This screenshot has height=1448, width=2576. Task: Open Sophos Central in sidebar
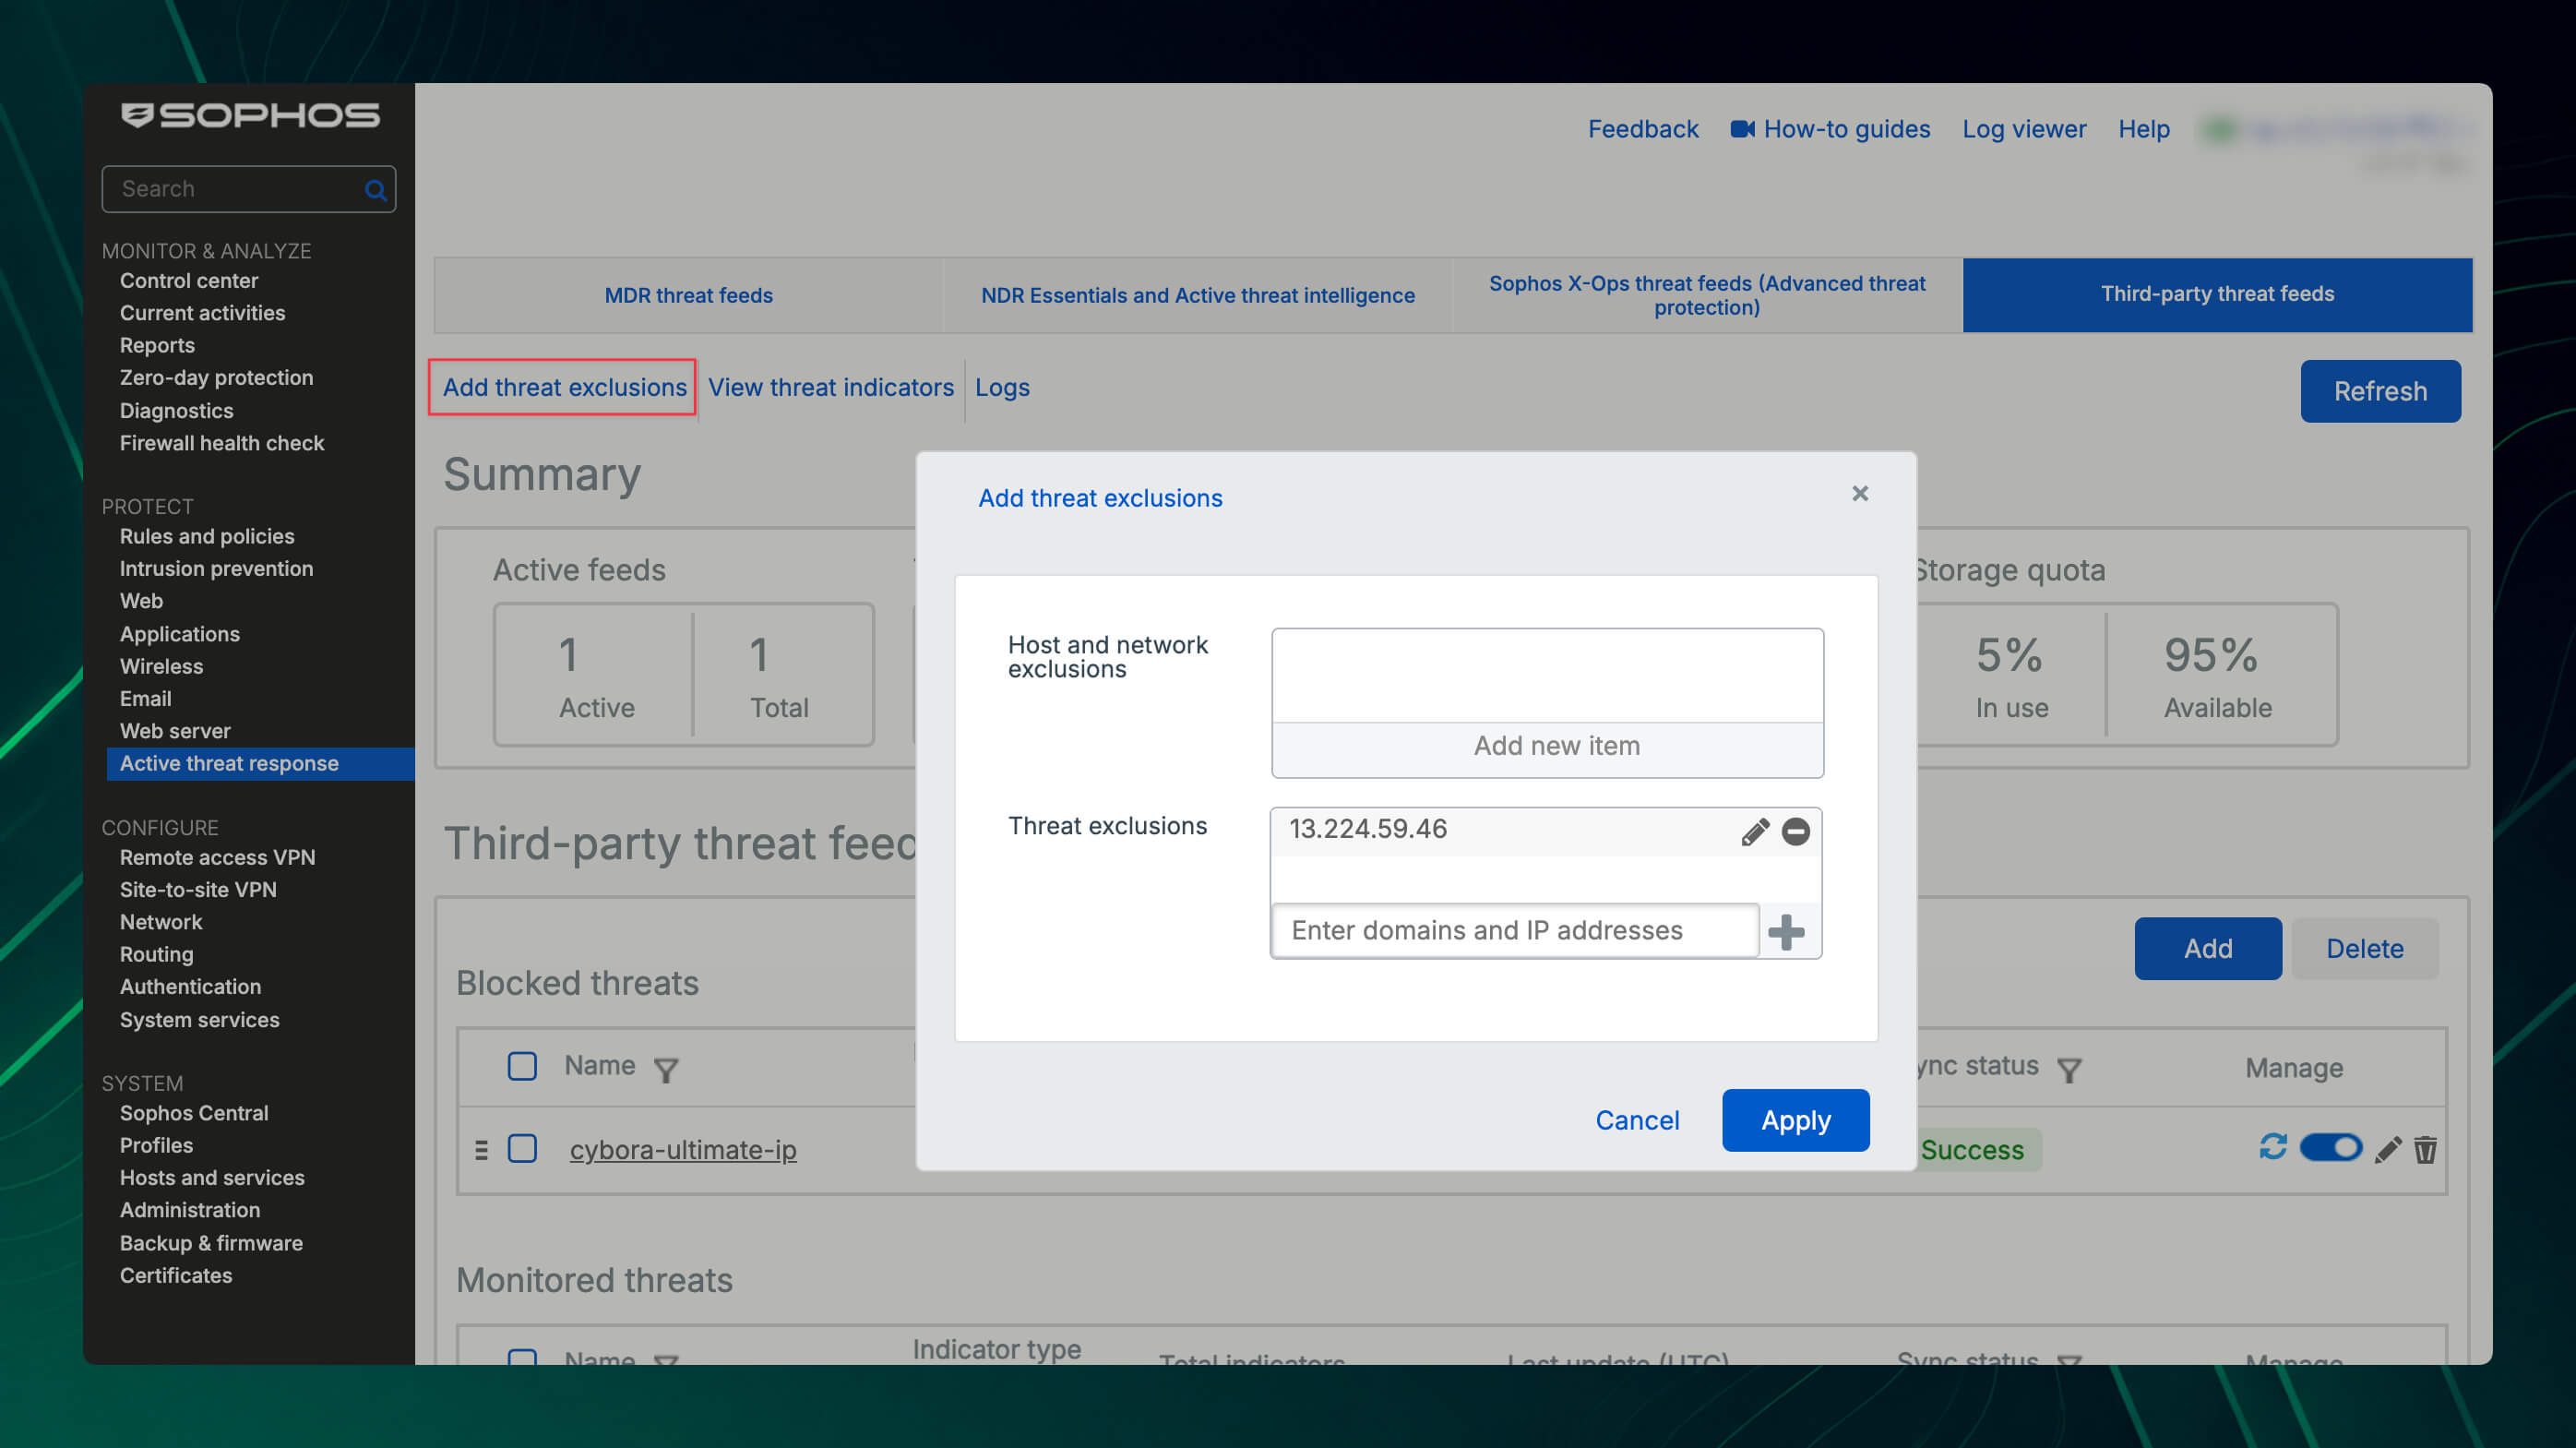[x=194, y=1113]
